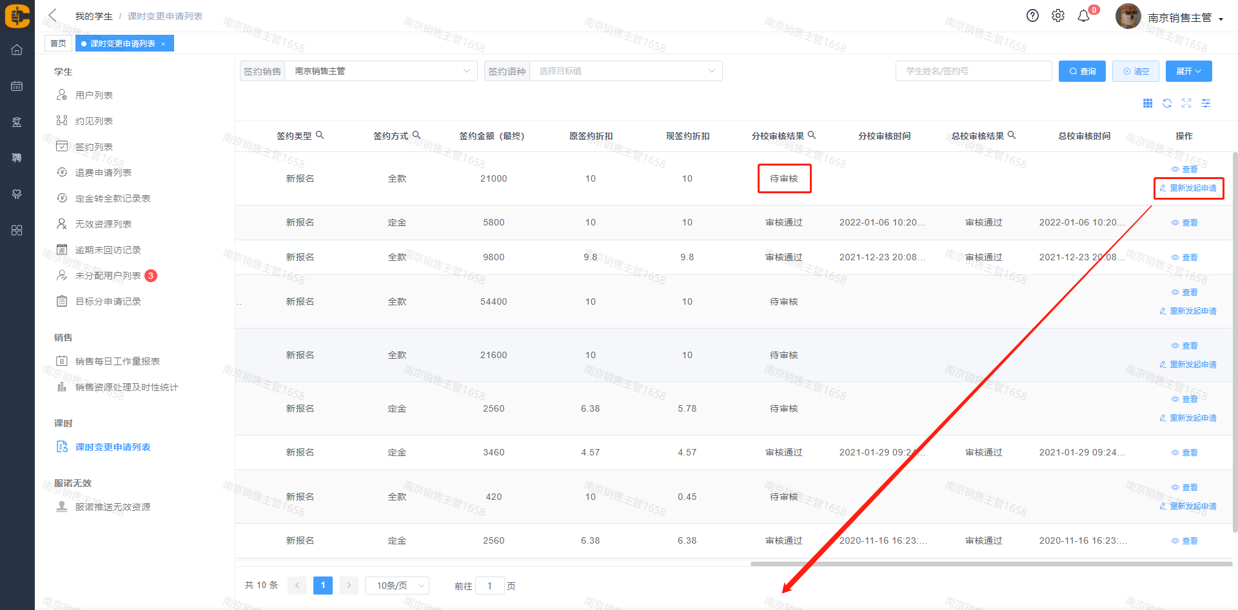Click the help question mark icon
This screenshot has height=610, width=1238.
click(x=1032, y=16)
